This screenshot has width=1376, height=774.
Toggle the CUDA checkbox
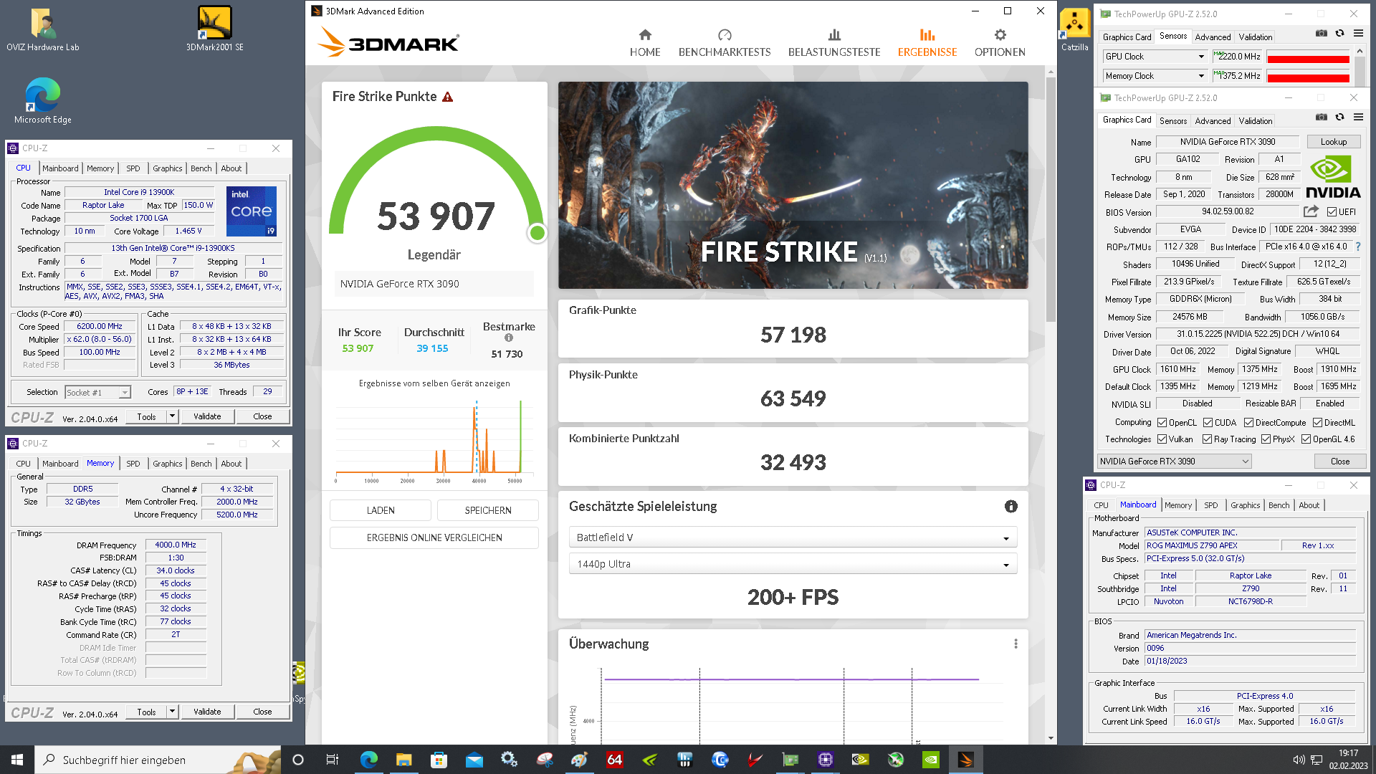1208,423
